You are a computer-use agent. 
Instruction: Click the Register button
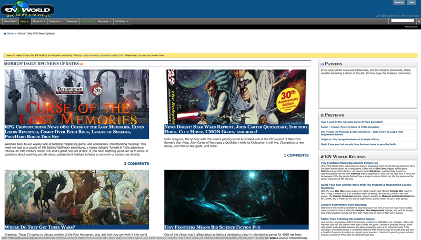pyautogui.click(x=399, y=2)
